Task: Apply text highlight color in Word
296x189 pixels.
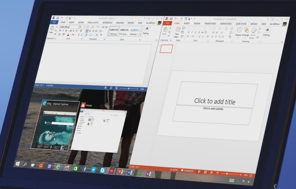Action: [63, 34]
